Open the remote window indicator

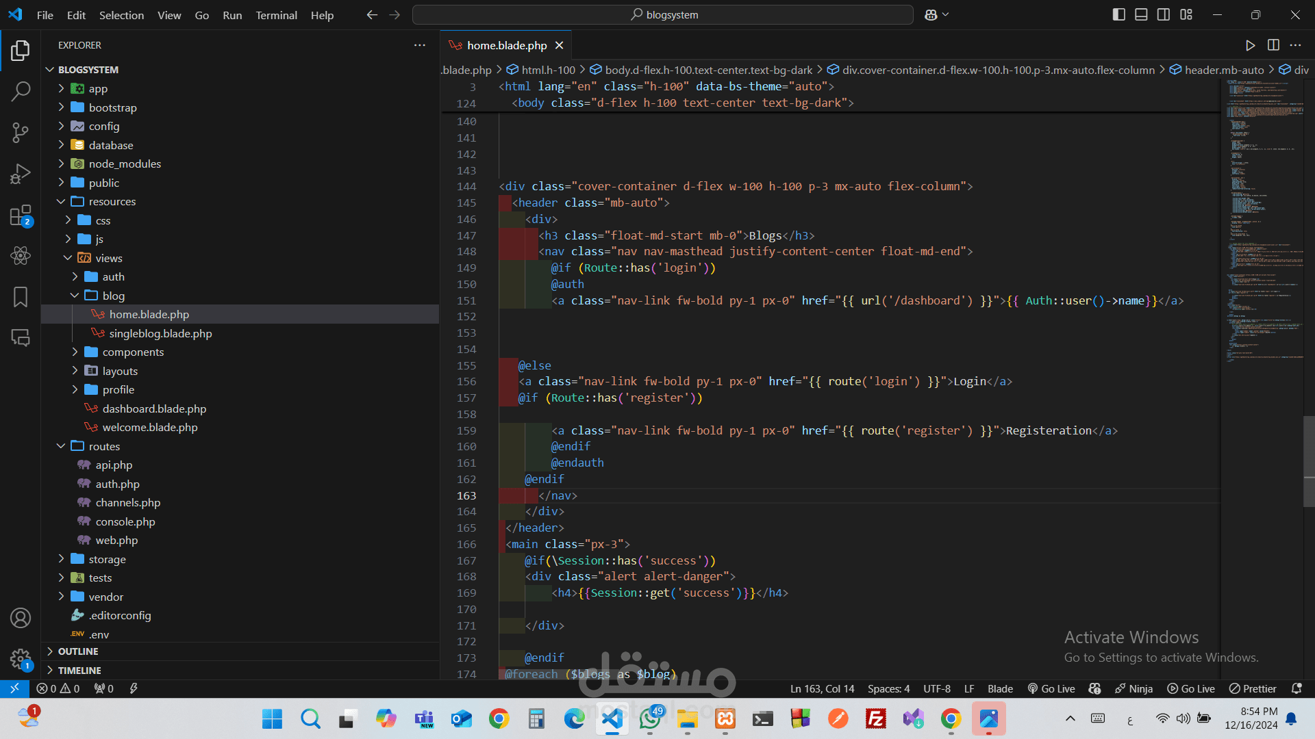[x=14, y=688]
